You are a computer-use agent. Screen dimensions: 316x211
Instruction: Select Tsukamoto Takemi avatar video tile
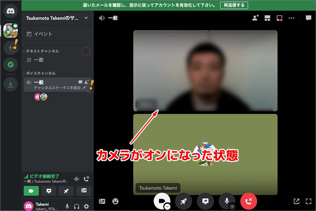pyautogui.click(x=205, y=154)
